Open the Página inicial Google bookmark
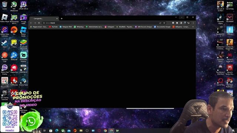The height and width of the screenshot is (133, 237). (x=39, y=27)
